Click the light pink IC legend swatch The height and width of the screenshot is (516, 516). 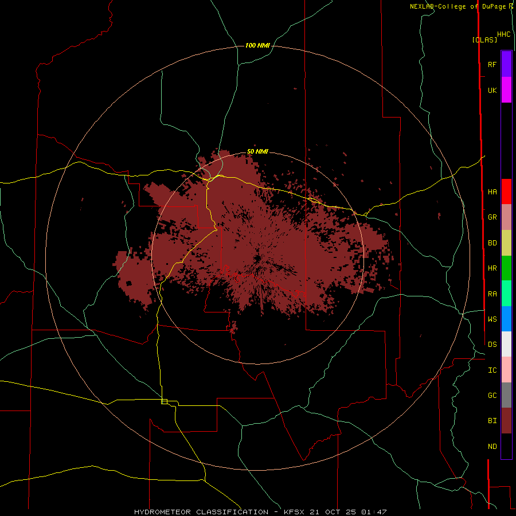click(x=506, y=370)
